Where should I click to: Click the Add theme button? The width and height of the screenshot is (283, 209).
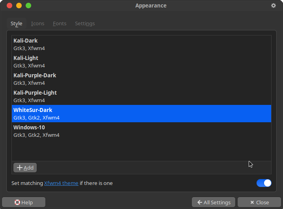(x=25, y=168)
